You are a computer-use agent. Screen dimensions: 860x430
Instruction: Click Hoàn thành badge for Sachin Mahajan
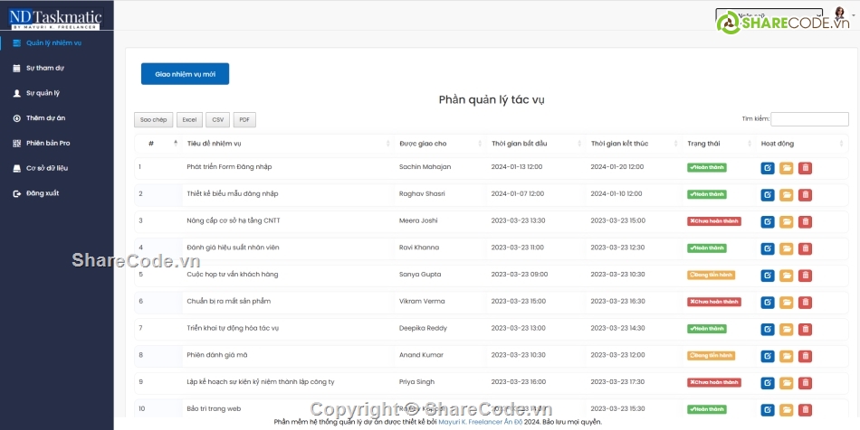pyautogui.click(x=706, y=167)
